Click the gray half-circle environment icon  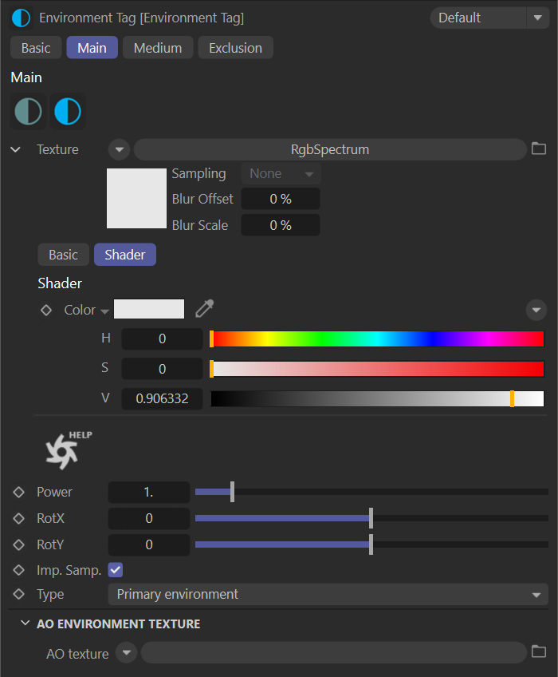point(28,112)
